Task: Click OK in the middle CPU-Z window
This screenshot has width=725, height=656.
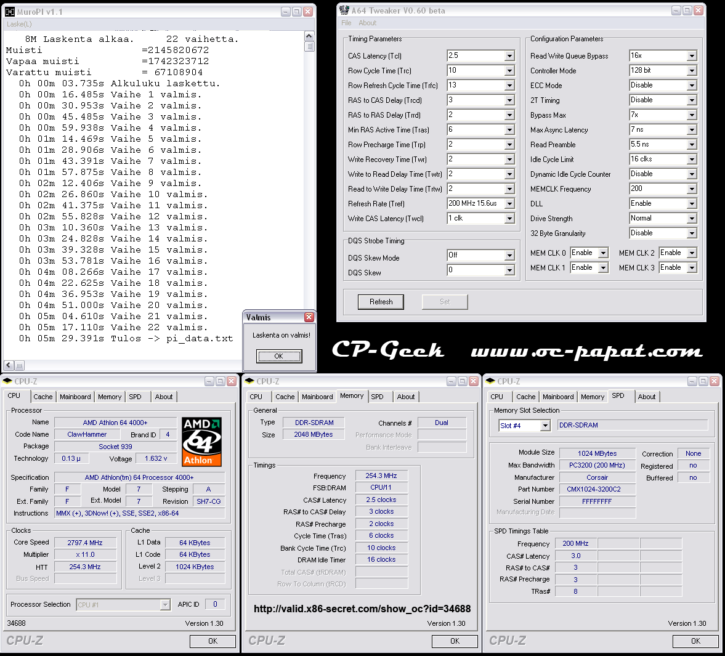Action: (455, 641)
